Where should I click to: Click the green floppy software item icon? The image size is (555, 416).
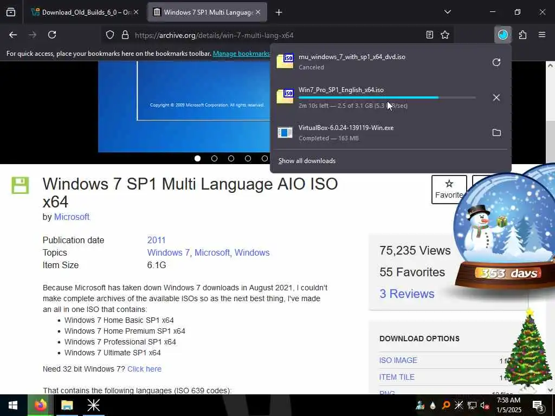pos(20,185)
